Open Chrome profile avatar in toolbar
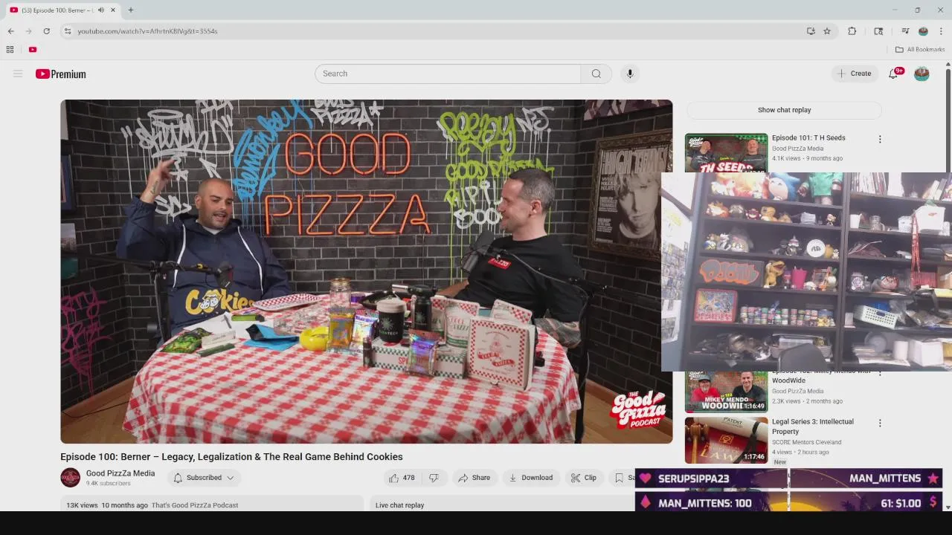The height and width of the screenshot is (535, 952). tap(923, 31)
